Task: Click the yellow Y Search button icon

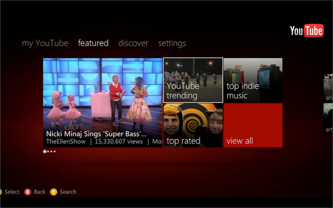Action: pyautogui.click(x=54, y=192)
